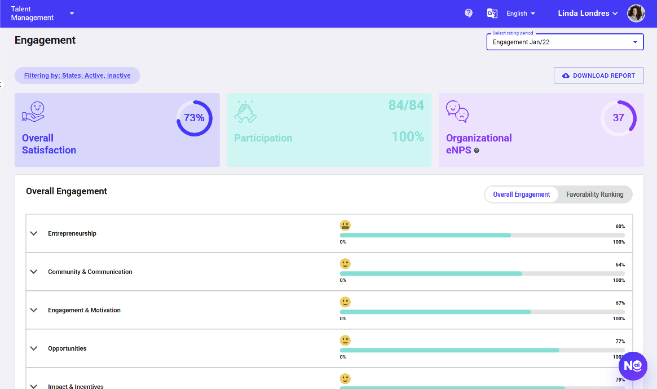The image size is (657, 389).
Task: Open the help question mark icon
Action: [x=469, y=14]
